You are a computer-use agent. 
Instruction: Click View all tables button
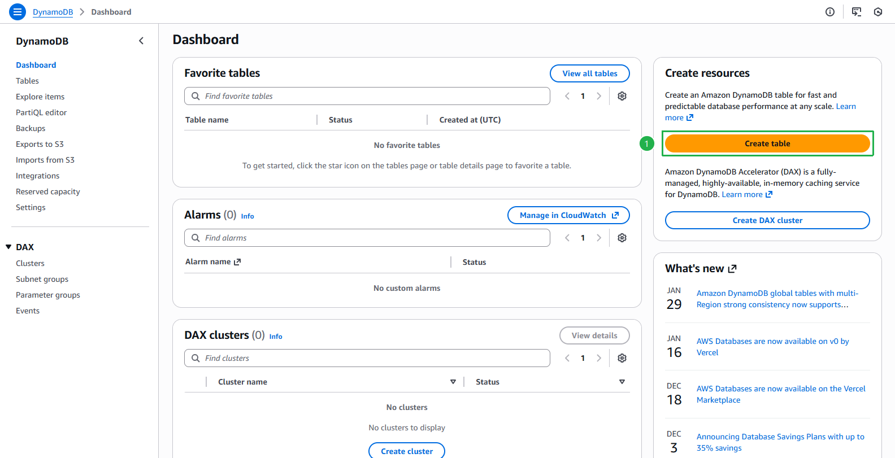click(590, 73)
